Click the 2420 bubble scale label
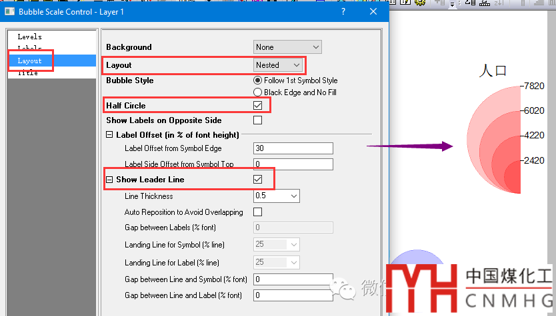The image size is (556, 316). 534,160
